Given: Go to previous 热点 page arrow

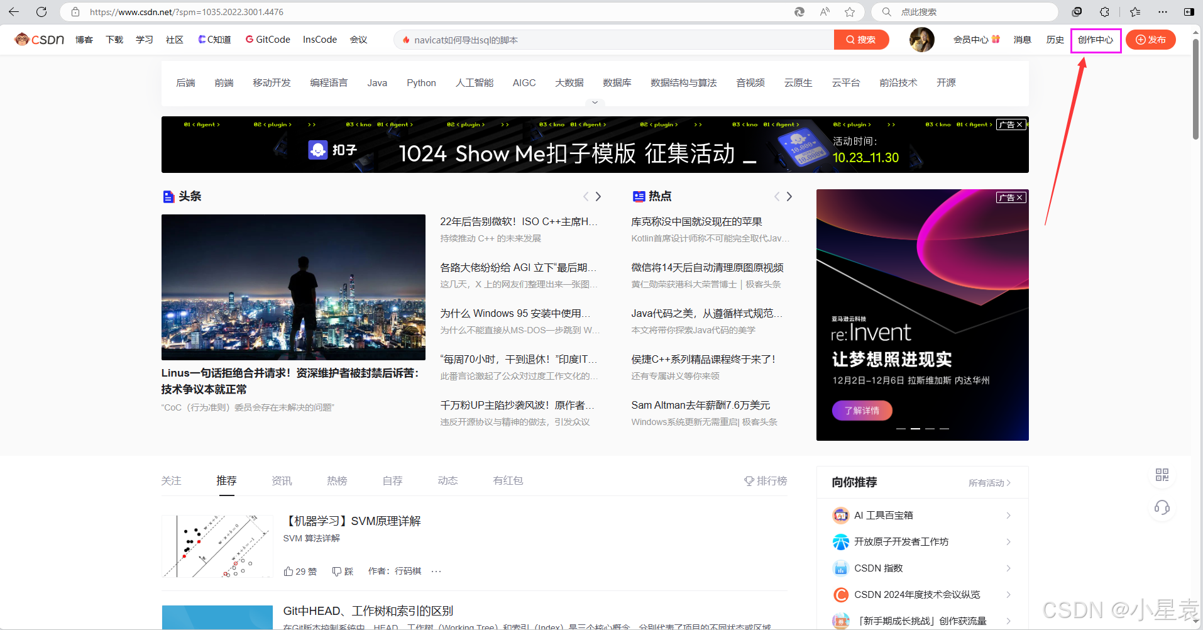Looking at the screenshot, I should (777, 196).
